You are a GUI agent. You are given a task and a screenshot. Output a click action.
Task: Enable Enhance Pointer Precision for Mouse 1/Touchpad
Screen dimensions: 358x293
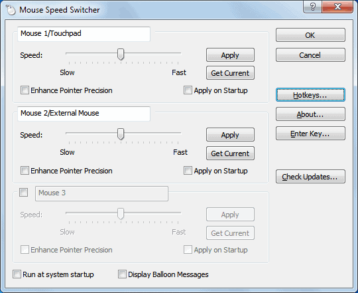25,90
